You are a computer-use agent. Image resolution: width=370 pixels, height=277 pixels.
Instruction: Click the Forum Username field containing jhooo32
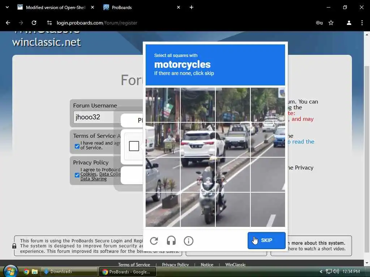[108, 117]
